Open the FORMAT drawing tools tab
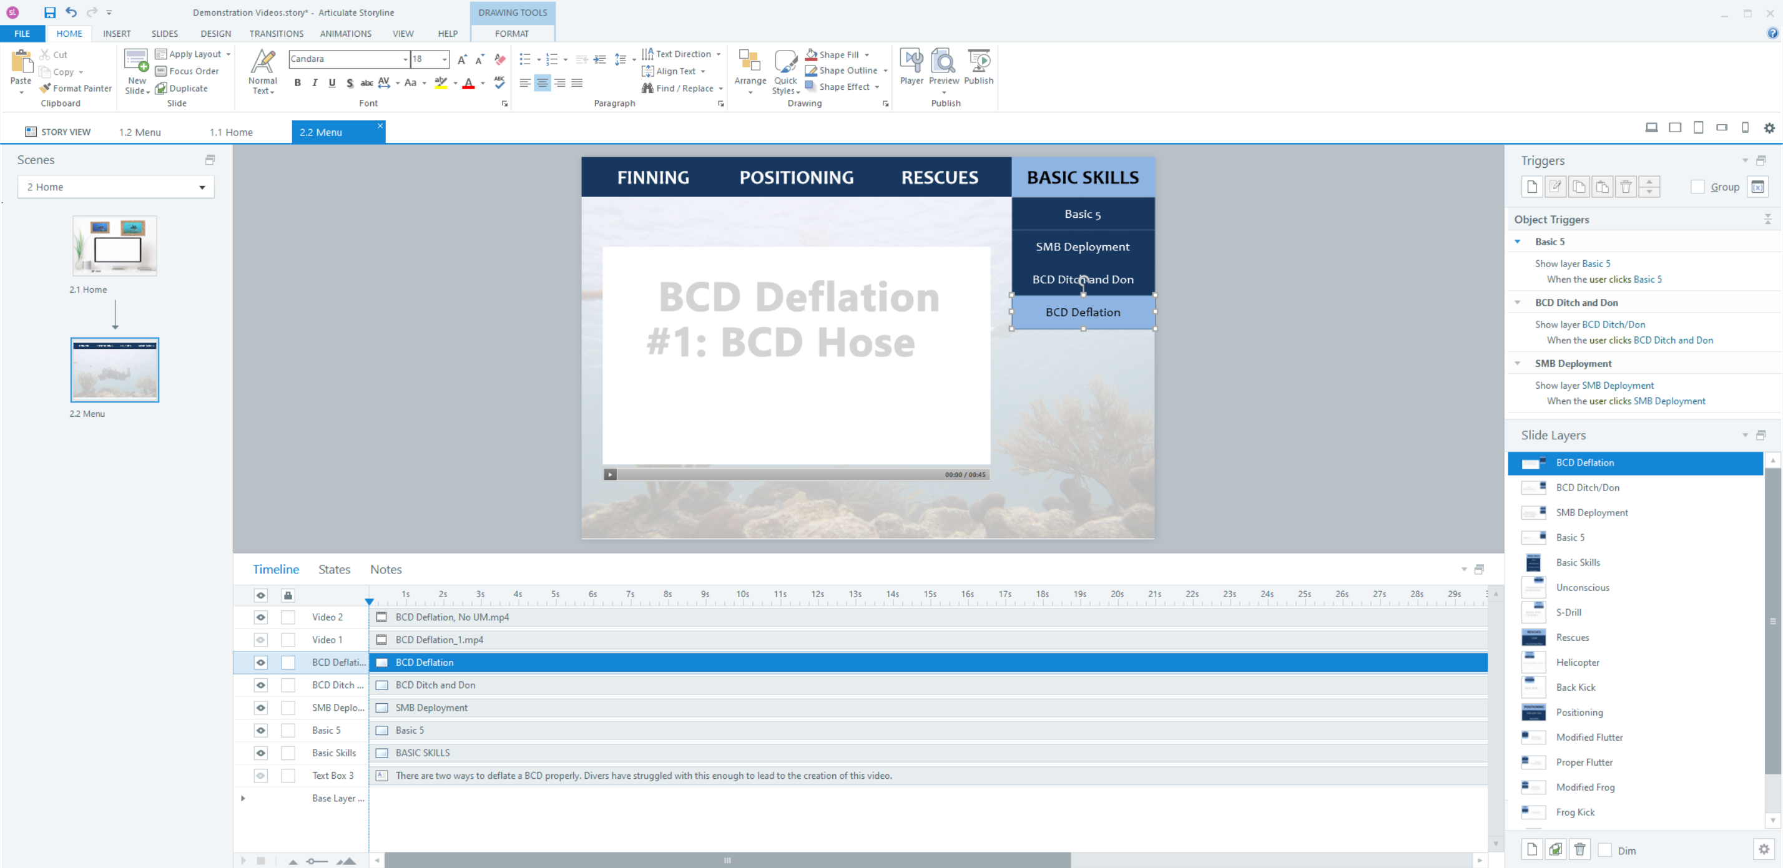The height and width of the screenshot is (868, 1783). click(511, 33)
